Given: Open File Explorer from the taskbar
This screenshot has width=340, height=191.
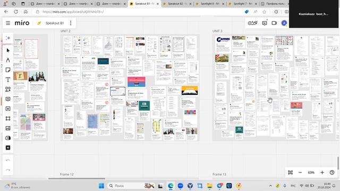Looking at the screenshot, I should (209, 186).
